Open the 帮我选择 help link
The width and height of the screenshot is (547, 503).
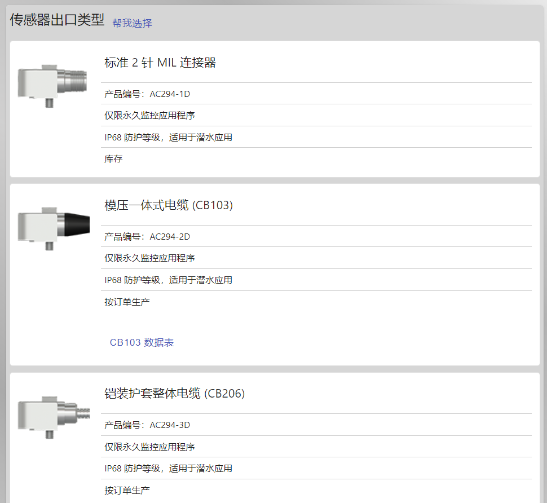click(x=132, y=23)
